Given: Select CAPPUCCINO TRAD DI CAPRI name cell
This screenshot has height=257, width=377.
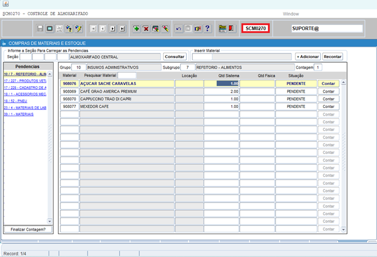Looking at the screenshot, I should 127,99.
